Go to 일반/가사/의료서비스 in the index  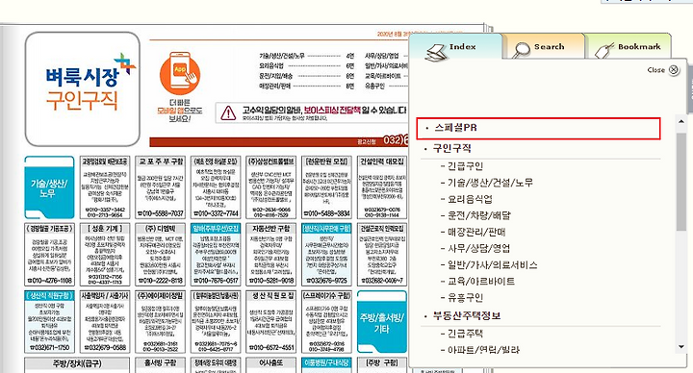coord(493,265)
